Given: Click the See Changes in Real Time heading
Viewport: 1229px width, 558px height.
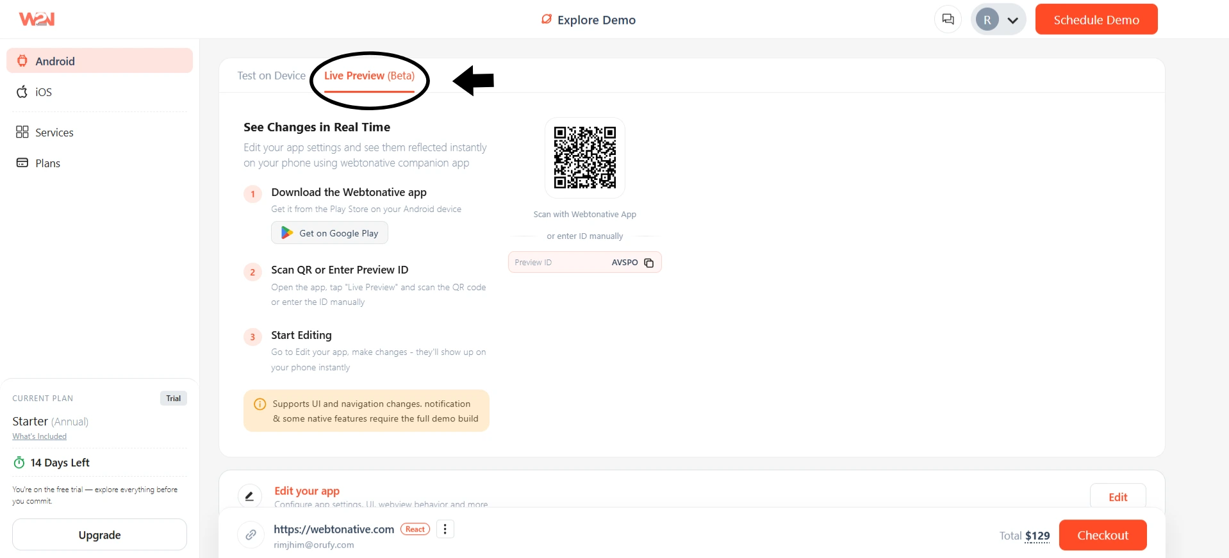Looking at the screenshot, I should (317, 127).
